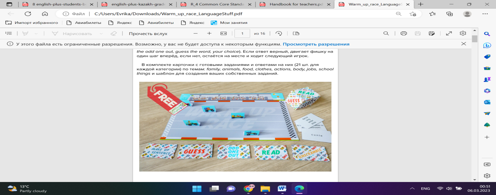The height and width of the screenshot is (195, 496).
Task: Dismiss the restricted permissions notification bar
Action: [464, 44]
